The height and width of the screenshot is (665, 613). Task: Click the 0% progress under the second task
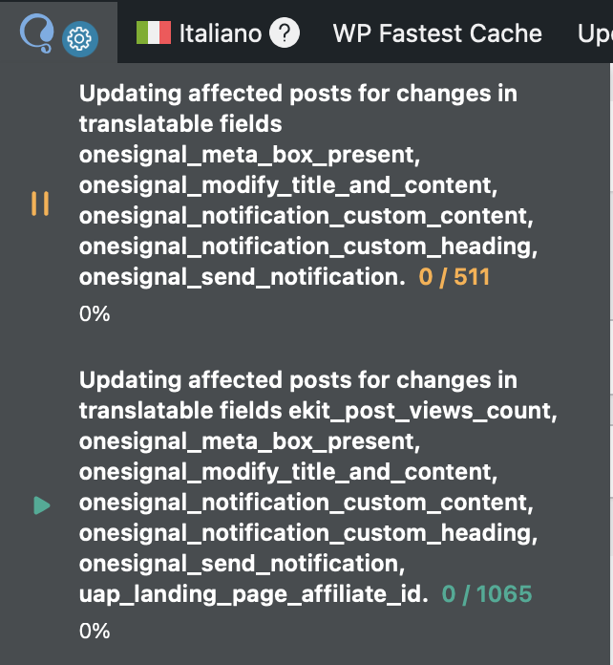95,631
